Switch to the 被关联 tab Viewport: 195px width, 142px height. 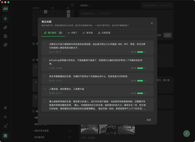point(88,33)
